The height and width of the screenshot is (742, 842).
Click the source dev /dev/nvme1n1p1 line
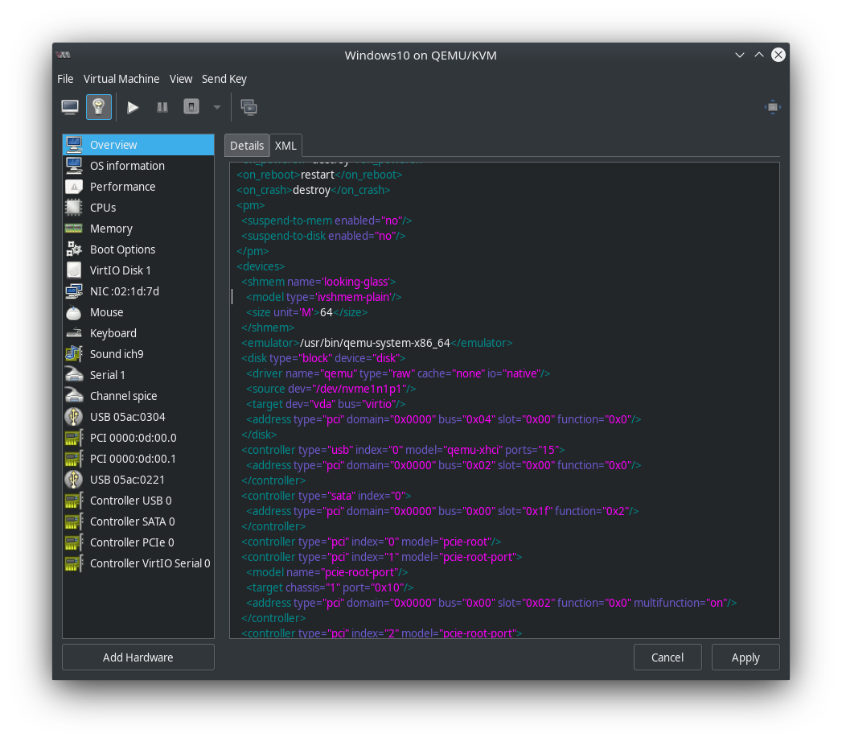click(331, 389)
